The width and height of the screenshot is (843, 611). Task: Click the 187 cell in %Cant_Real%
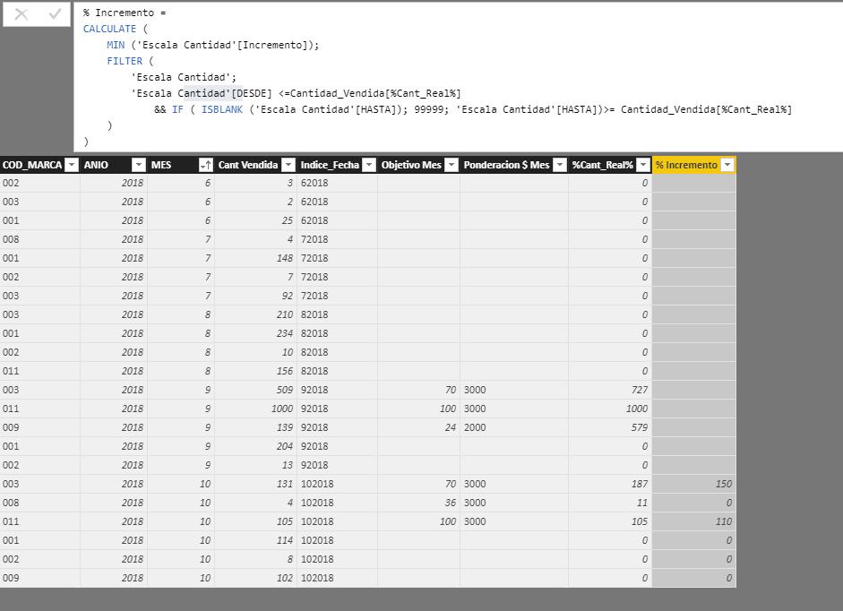(x=610, y=484)
